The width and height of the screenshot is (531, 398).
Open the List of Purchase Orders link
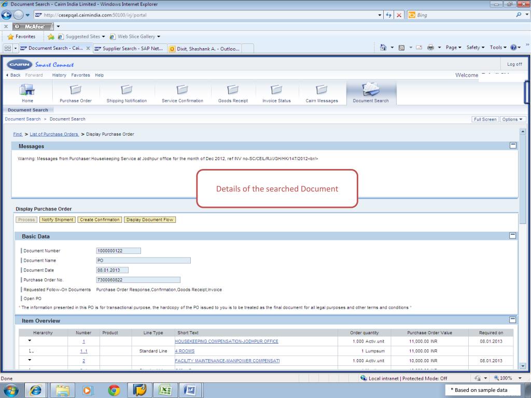tap(54, 134)
